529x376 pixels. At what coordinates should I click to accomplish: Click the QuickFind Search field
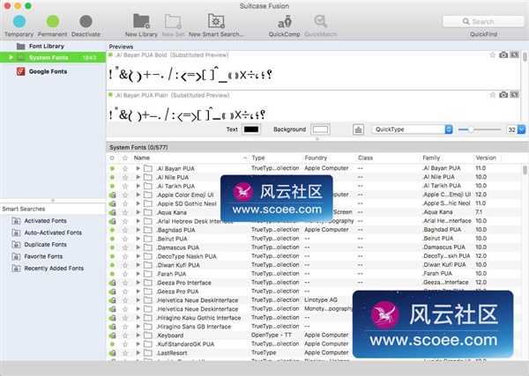pos(483,21)
